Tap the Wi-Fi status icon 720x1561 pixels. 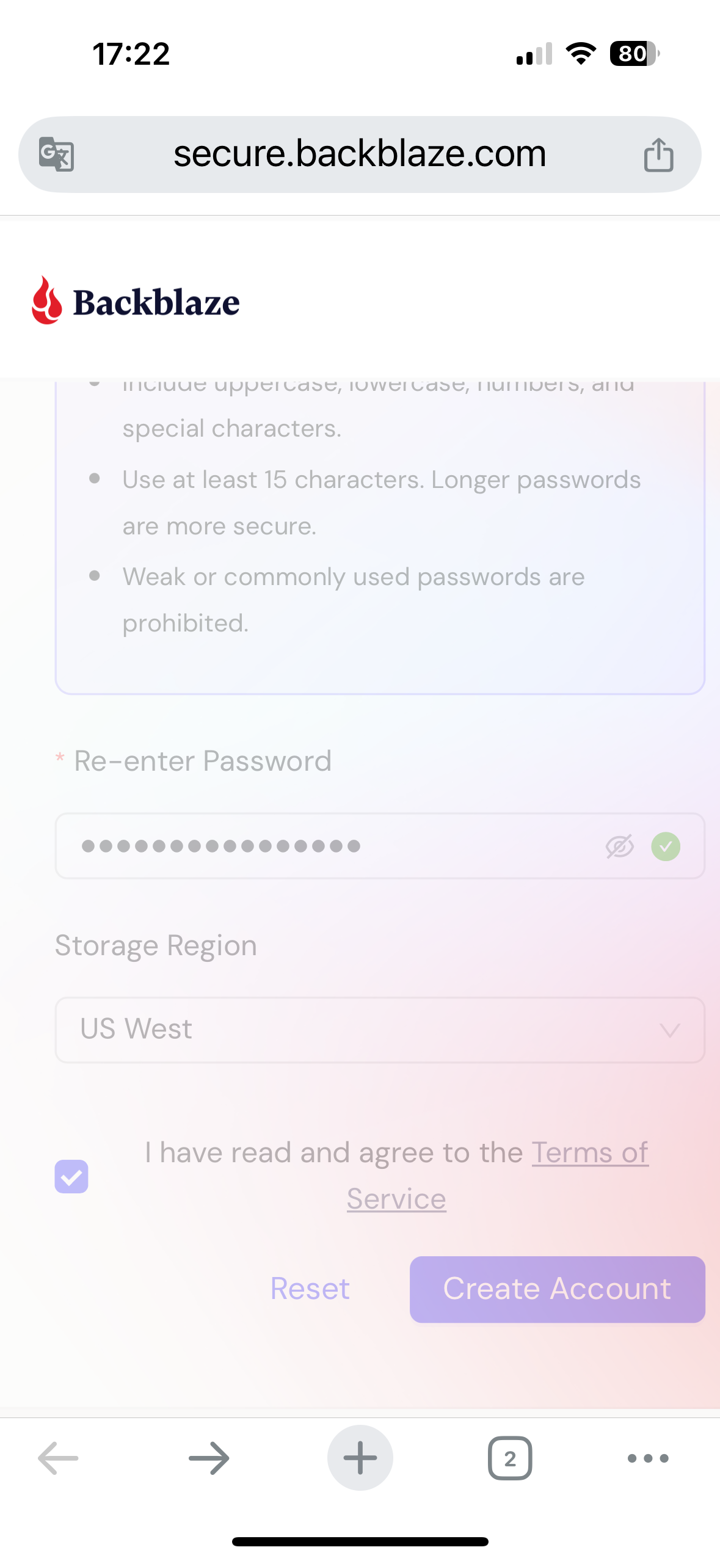581,54
